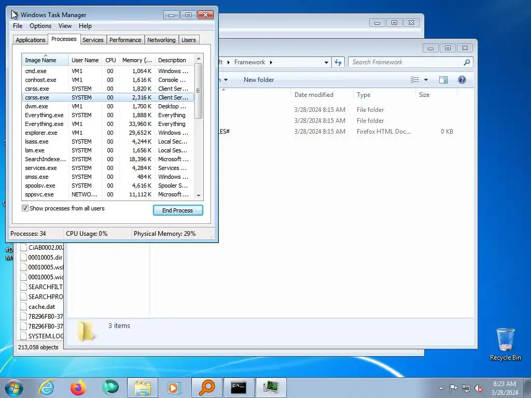Viewport: 531px width, 398px height.
Task: Select the cmd.exe process row
Action: click(108, 71)
